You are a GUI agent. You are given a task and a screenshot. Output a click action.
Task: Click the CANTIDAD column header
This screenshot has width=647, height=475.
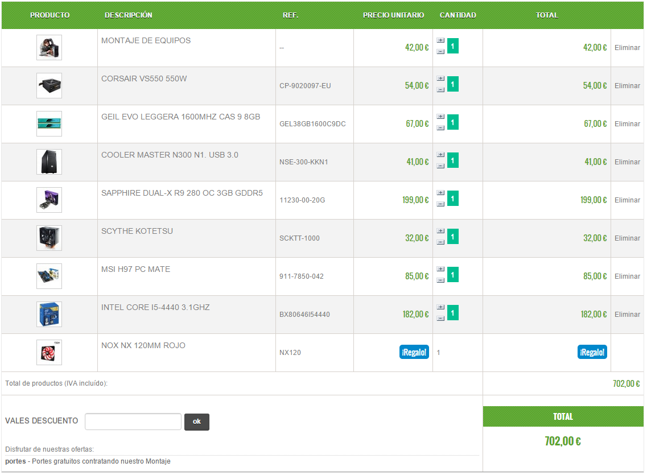[x=458, y=15]
